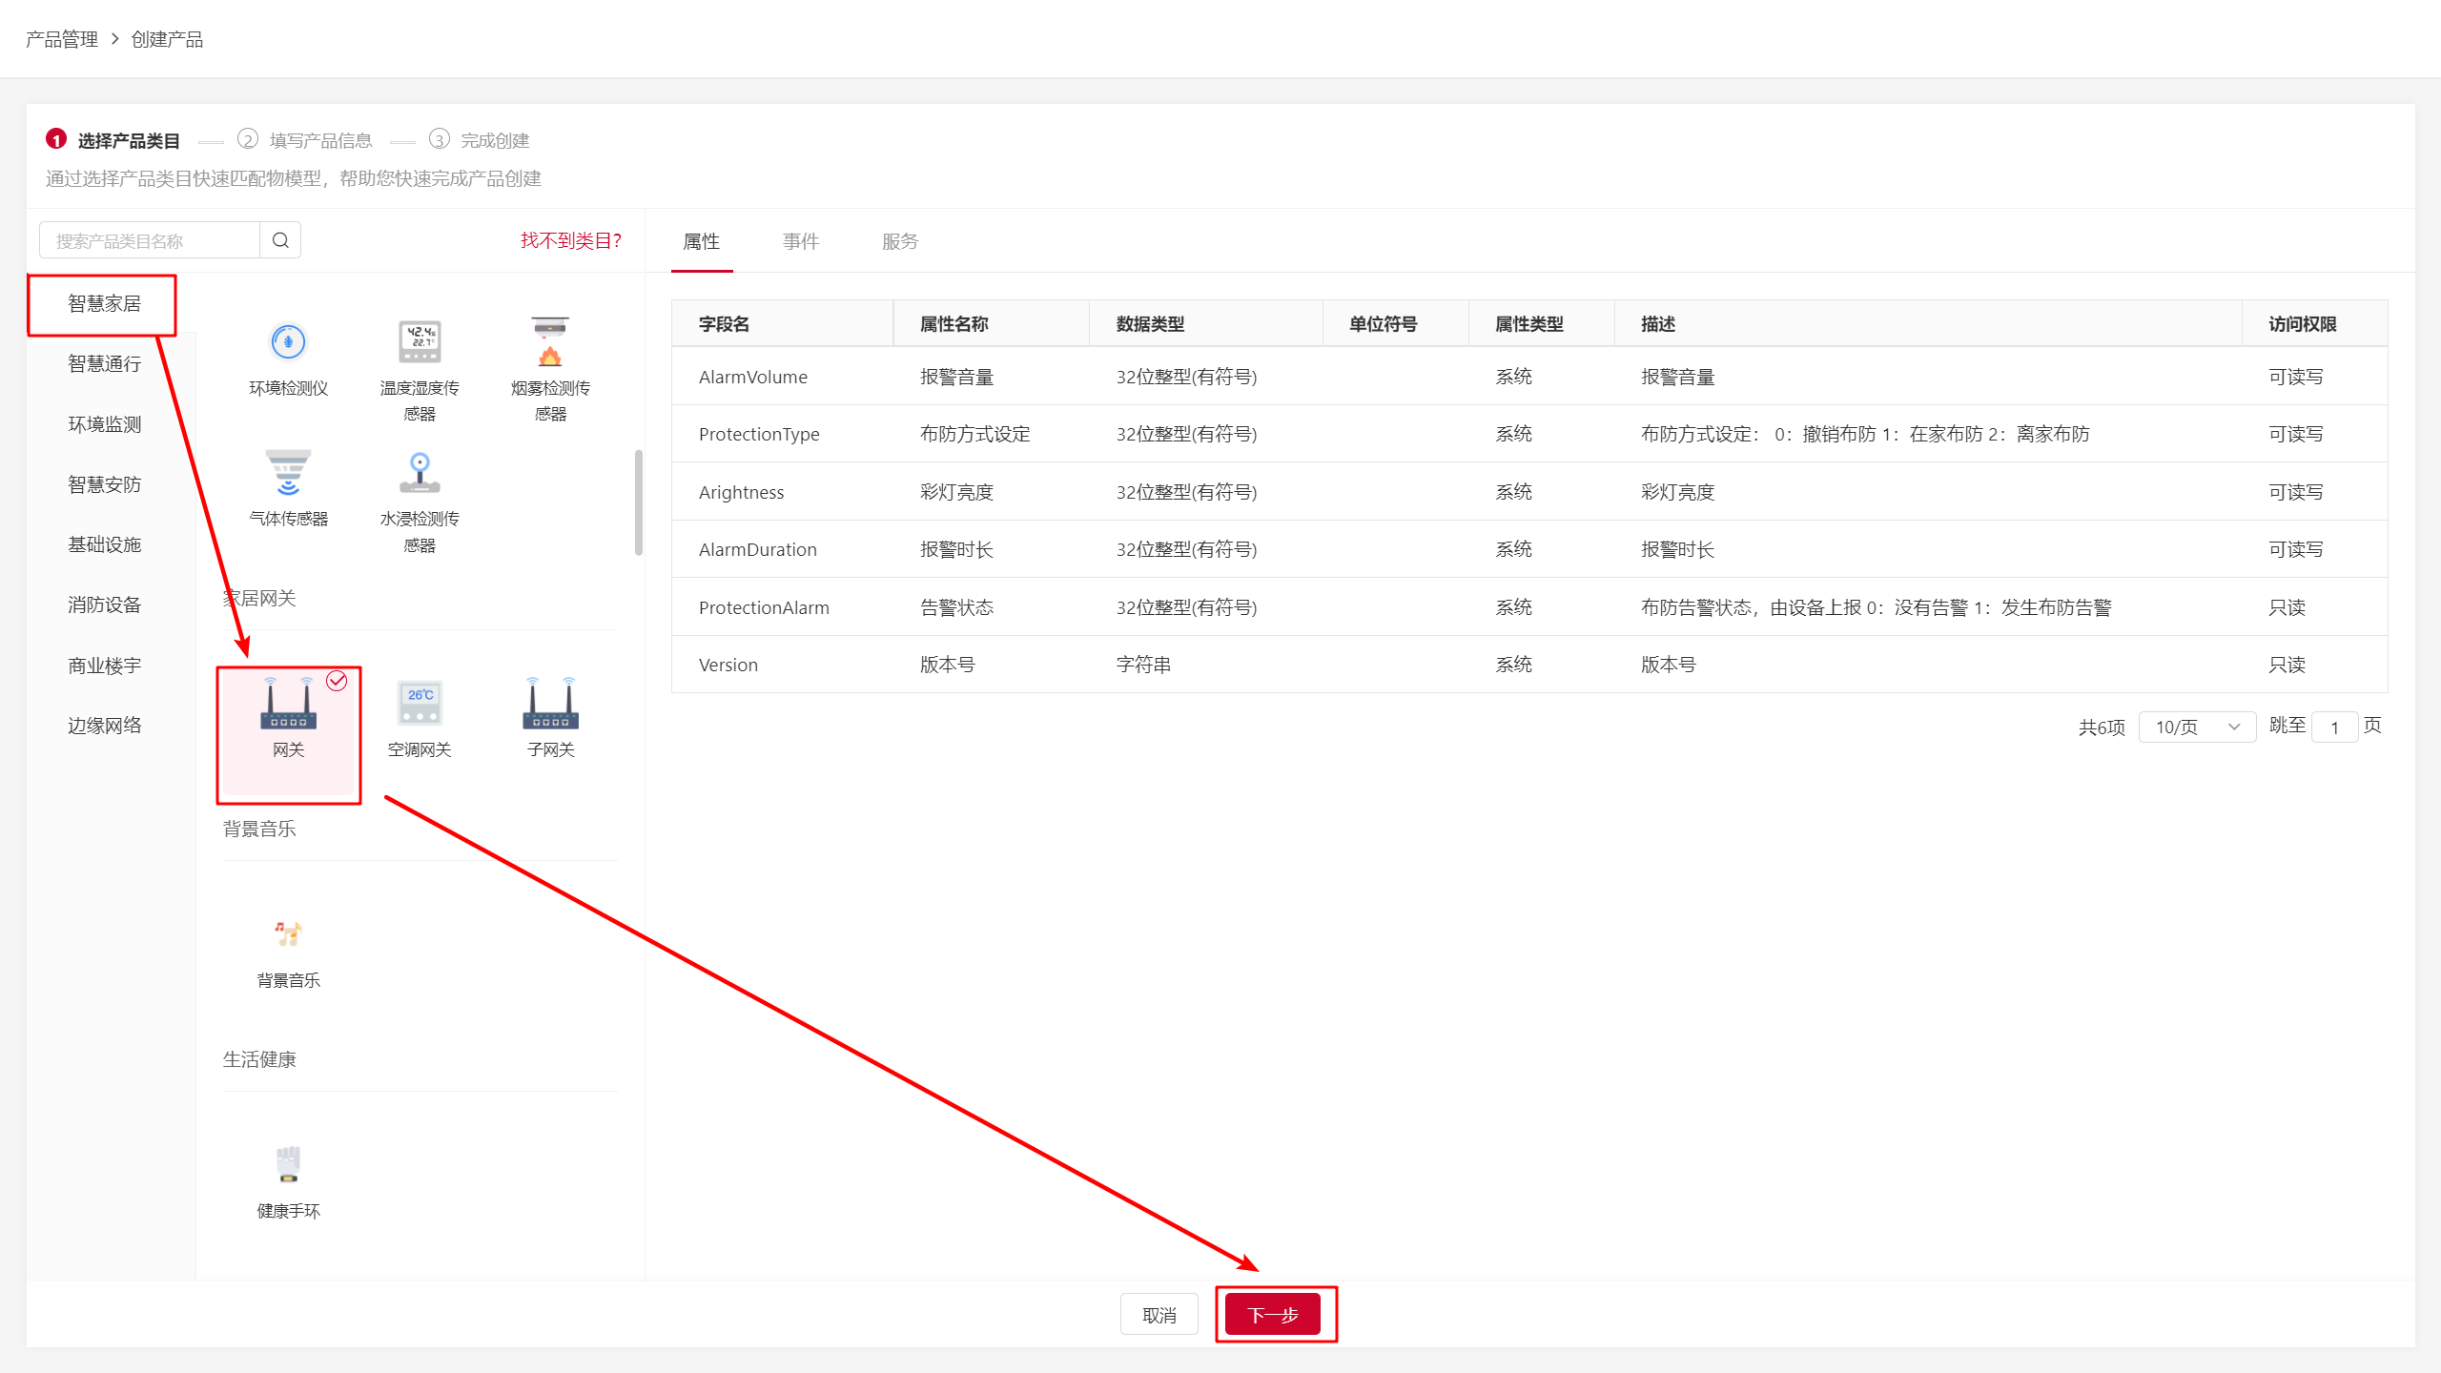Open the 服务 tab

point(899,241)
